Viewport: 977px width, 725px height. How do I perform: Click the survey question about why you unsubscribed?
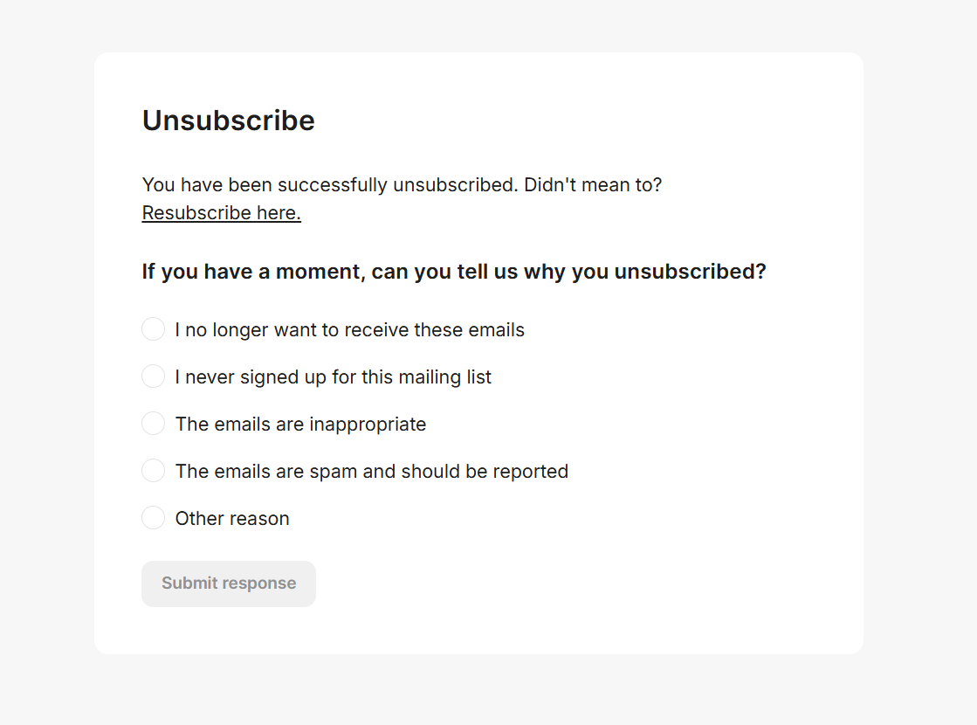[x=454, y=272]
